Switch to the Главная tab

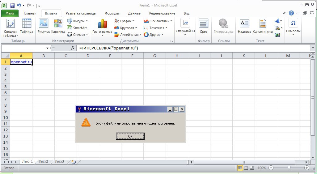(x=30, y=13)
